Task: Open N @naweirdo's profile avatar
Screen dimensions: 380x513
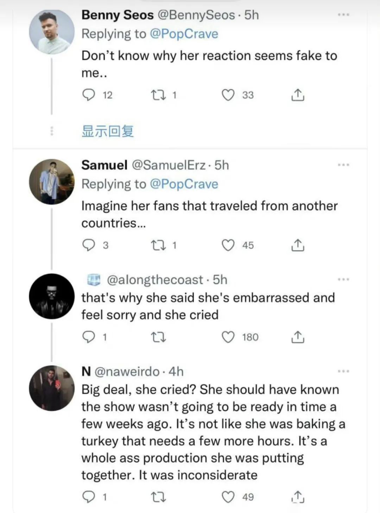Action: (x=52, y=388)
